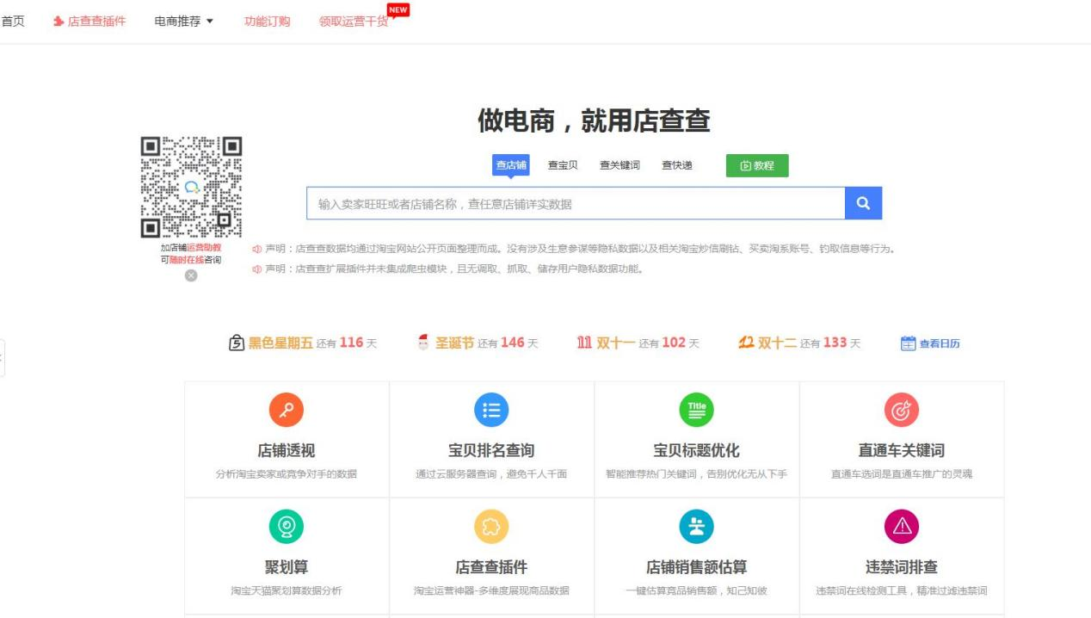Screen dimensions: 1091x618
Task: Click the 加店铺运营助教 caption under QR
Action: (x=191, y=248)
